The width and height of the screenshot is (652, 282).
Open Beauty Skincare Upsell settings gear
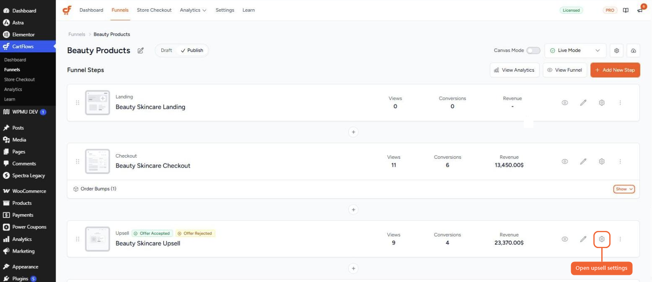pos(602,239)
